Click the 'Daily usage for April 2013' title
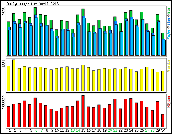The height and width of the screenshot is (134, 172). (x=33, y=4)
